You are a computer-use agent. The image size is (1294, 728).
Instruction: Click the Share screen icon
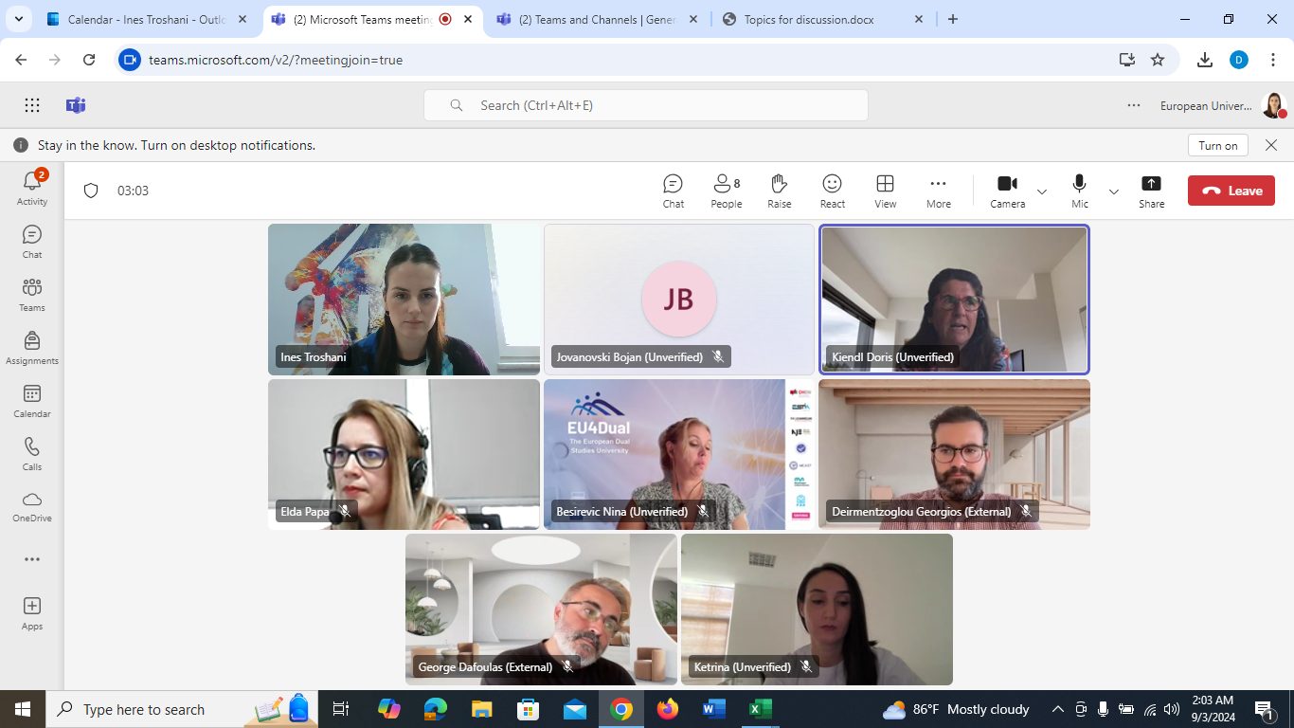point(1151,191)
